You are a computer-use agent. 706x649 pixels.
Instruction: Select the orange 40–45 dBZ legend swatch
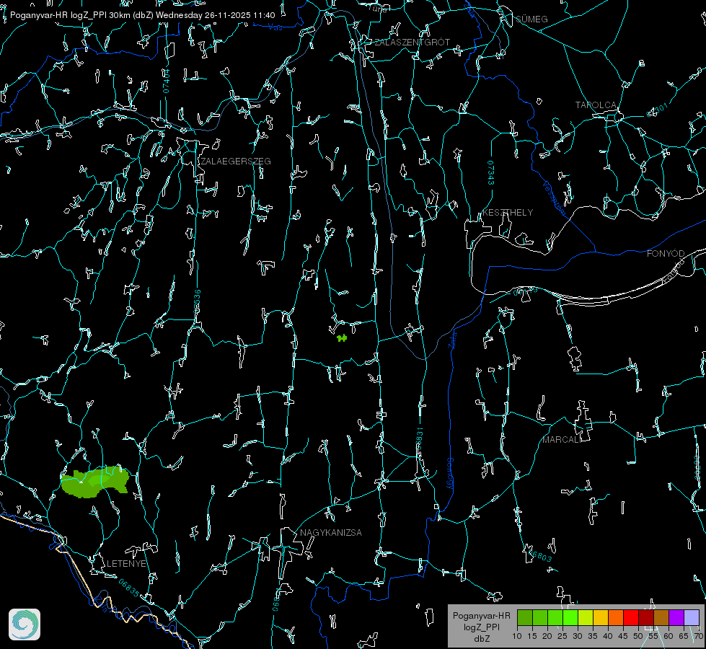pyautogui.click(x=616, y=617)
